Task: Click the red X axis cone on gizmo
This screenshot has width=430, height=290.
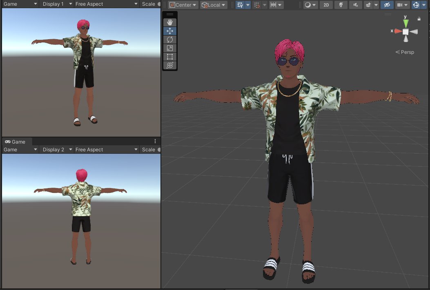Action: point(398,31)
